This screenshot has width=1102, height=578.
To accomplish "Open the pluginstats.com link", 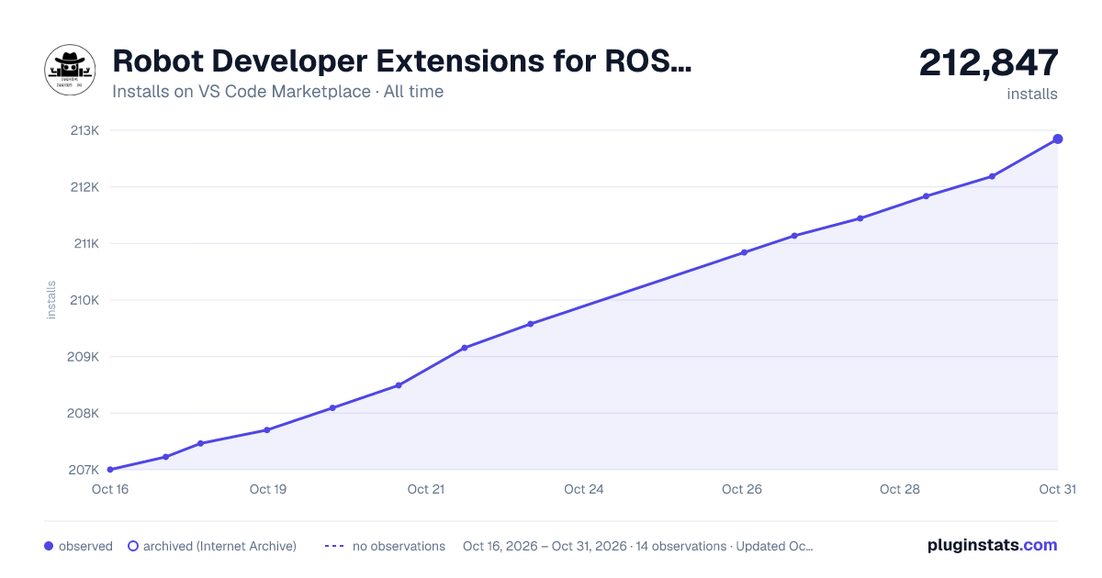I will click(x=993, y=545).
